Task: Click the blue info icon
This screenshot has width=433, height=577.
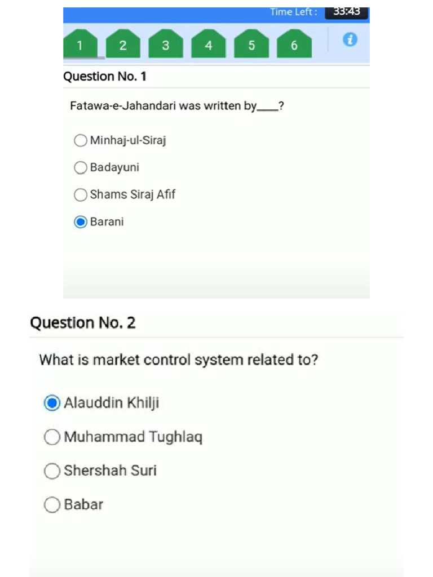Action: coord(351,39)
